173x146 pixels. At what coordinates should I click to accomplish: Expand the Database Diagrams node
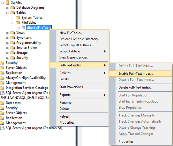click(7, 8)
